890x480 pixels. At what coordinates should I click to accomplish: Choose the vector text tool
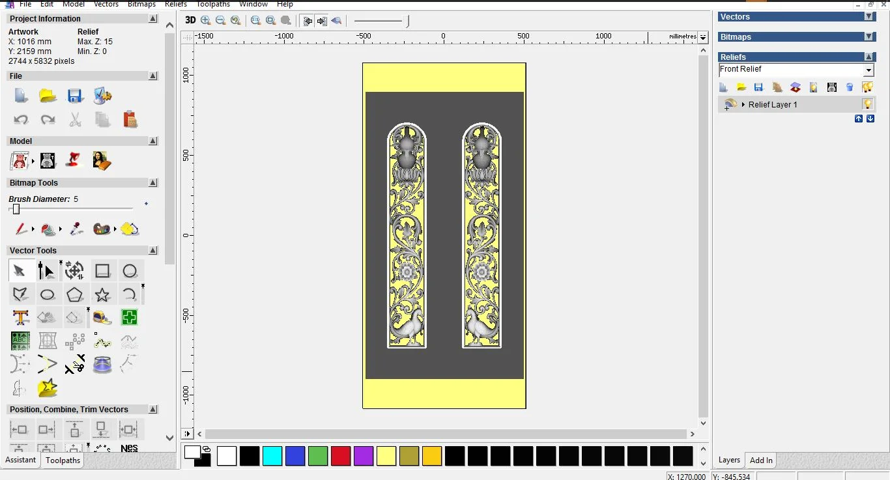click(x=20, y=318)
